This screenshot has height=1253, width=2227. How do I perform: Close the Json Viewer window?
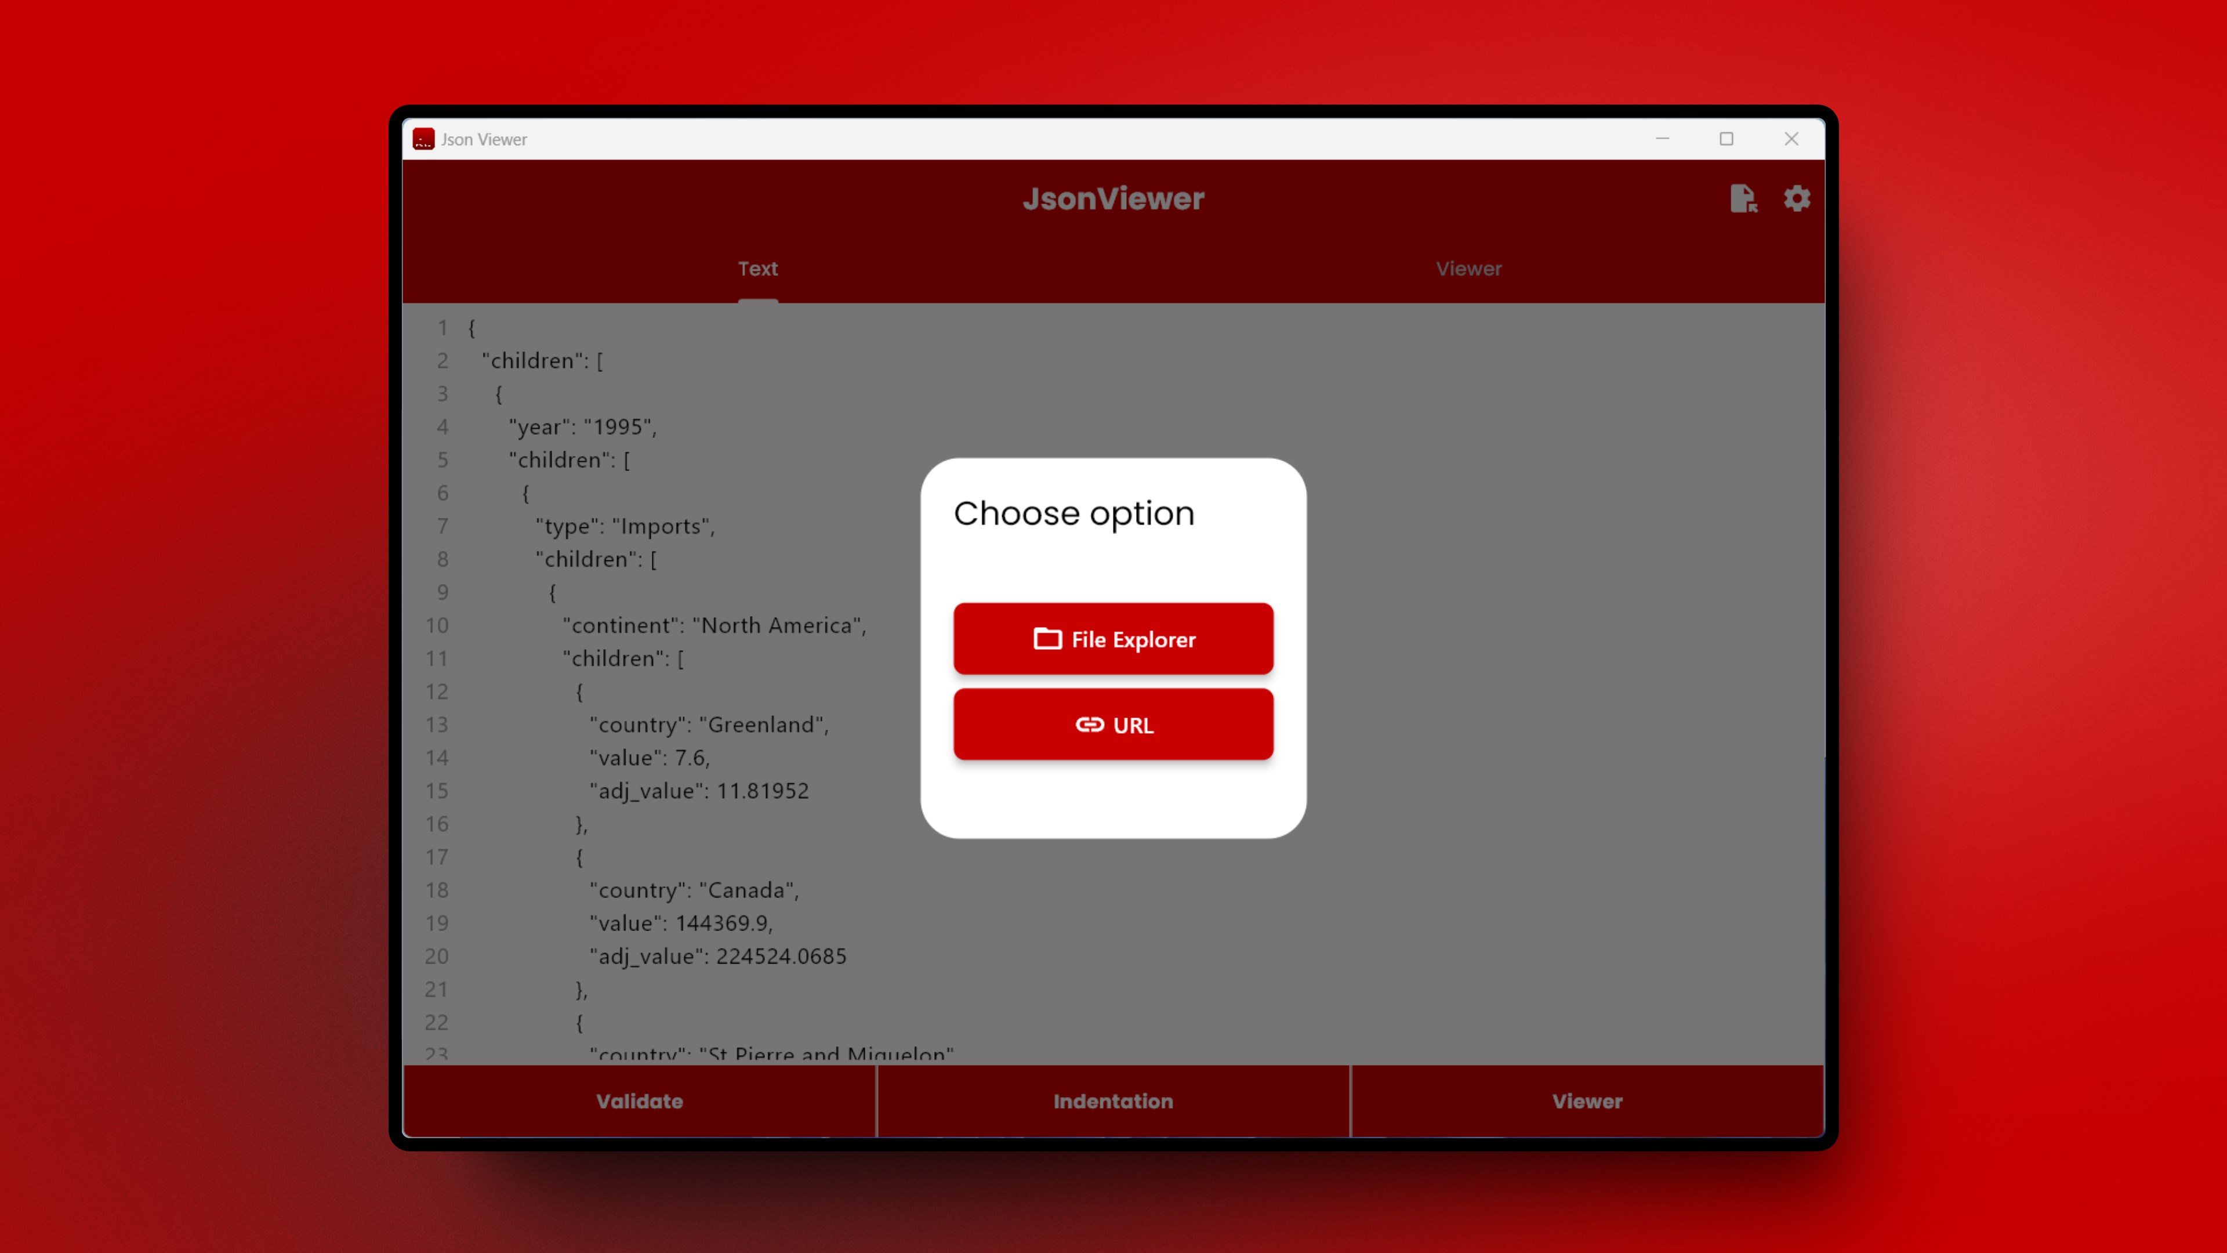point(1791,139)
